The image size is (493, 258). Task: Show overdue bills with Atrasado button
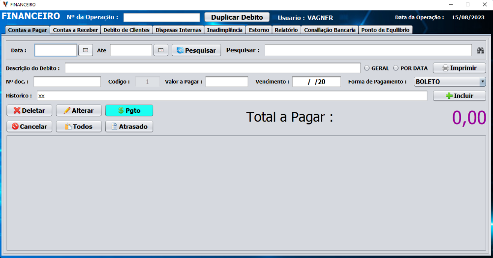[129, 127]
